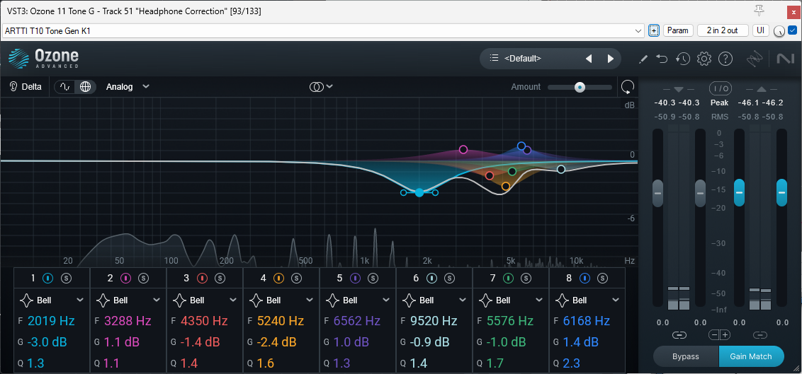Viewport: 802px width, 374px height.
Task: Click the left input gain fader
Action: coord(657,194)
